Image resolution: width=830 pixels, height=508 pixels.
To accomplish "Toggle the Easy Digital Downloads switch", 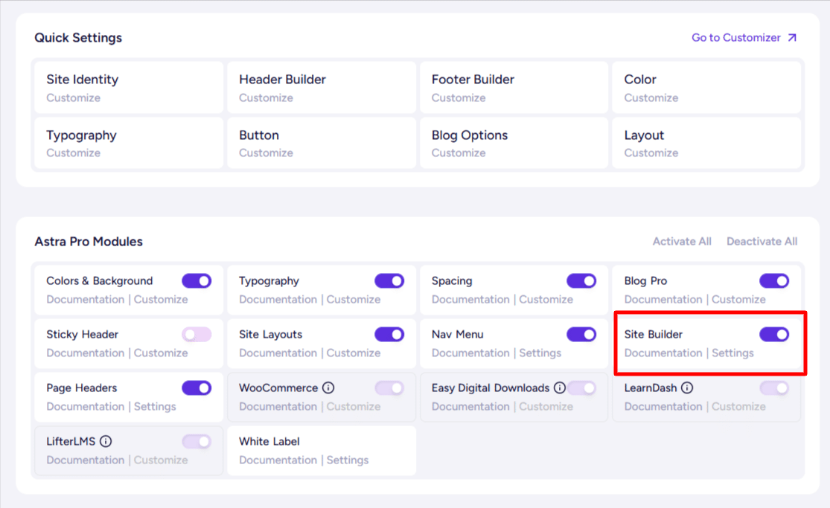I will point(581,388).
